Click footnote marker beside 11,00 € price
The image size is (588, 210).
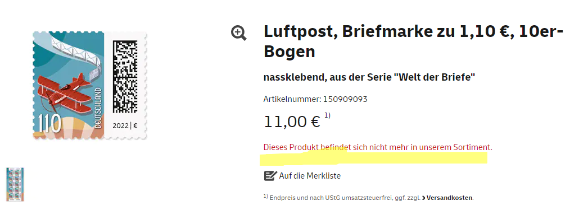coord(327,116)
